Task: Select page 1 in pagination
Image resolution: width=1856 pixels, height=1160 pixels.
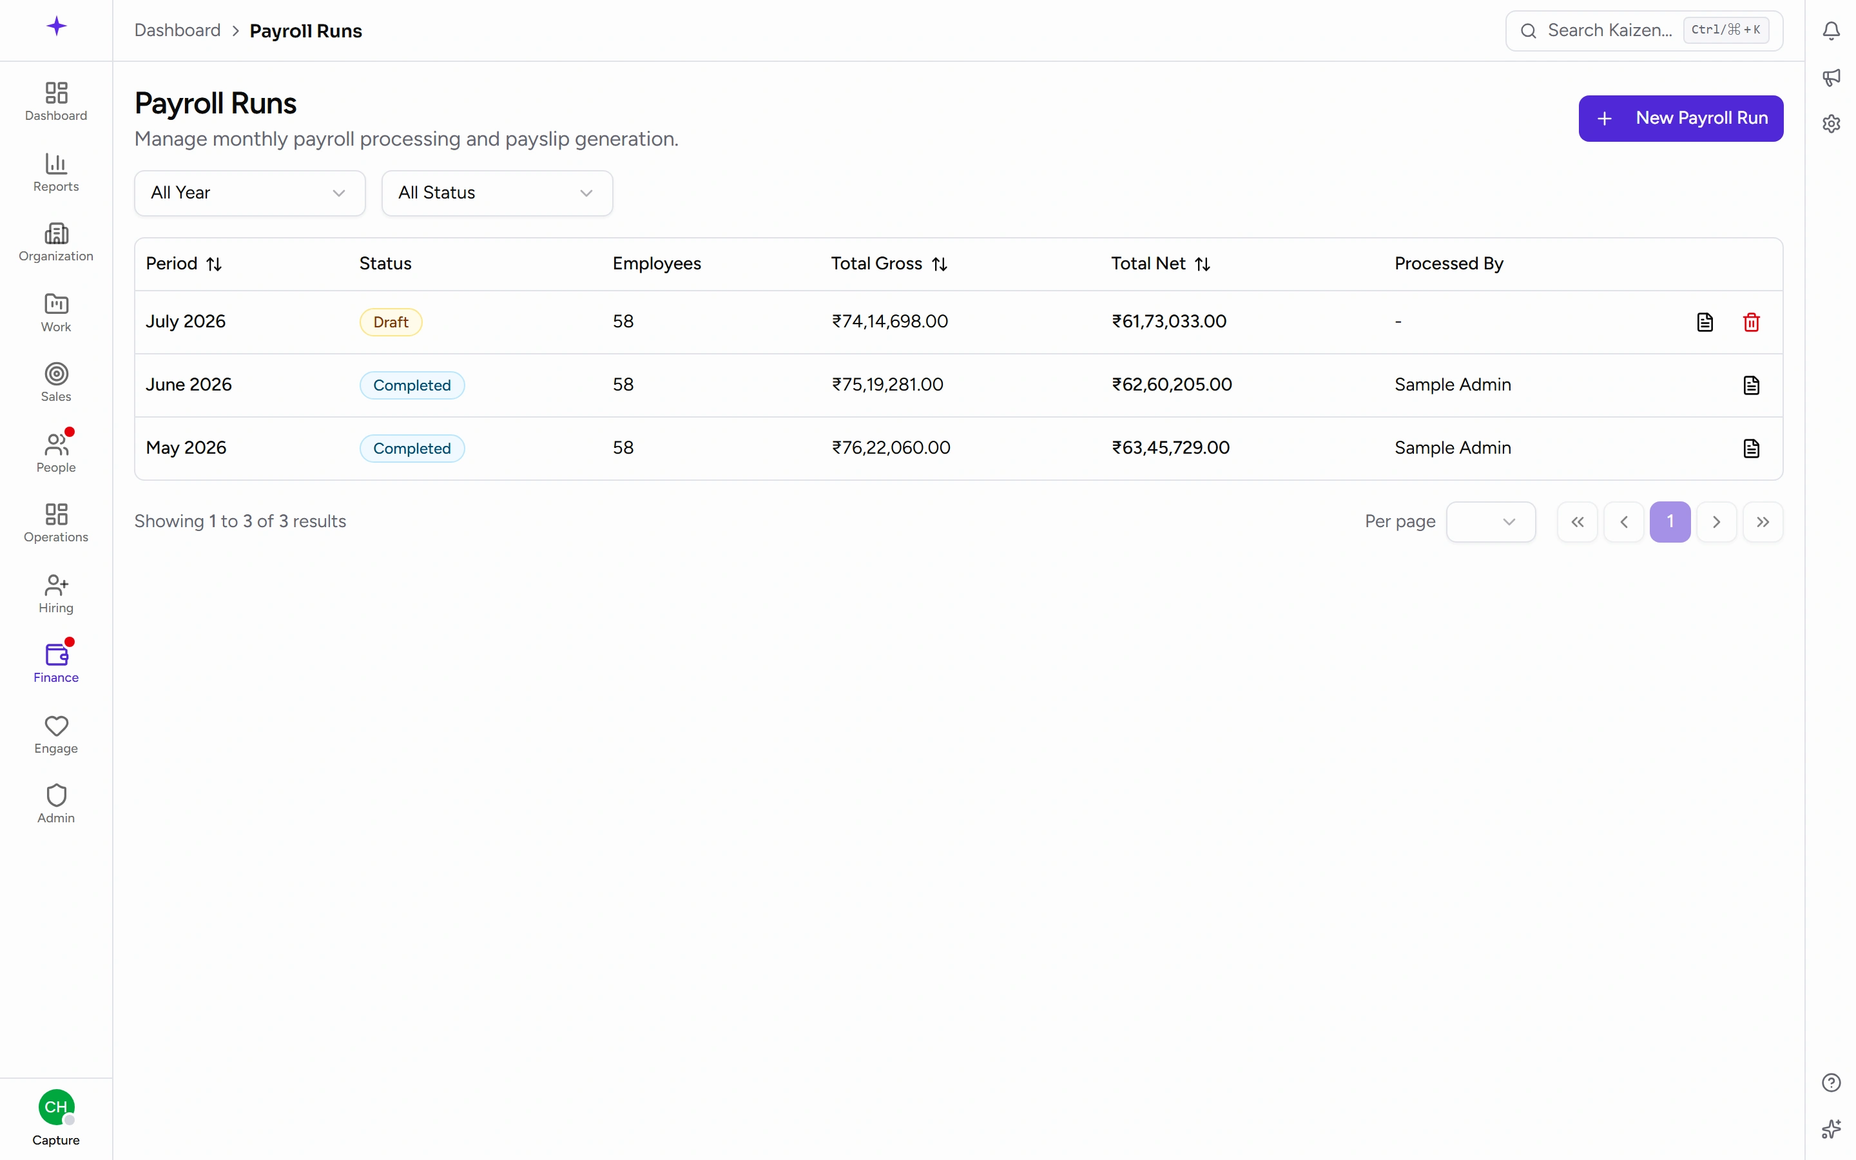Action: click(1670, 522)
